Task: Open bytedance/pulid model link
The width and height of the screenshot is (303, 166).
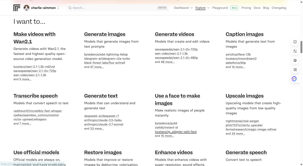Action: [166, 123]
